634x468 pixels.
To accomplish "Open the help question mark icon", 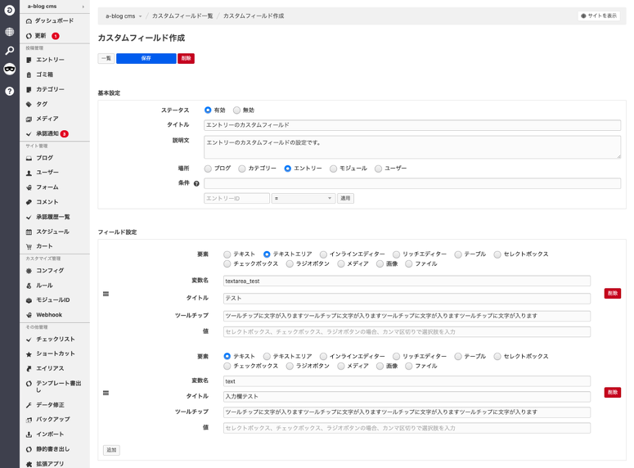I will [x=9, y=91].
